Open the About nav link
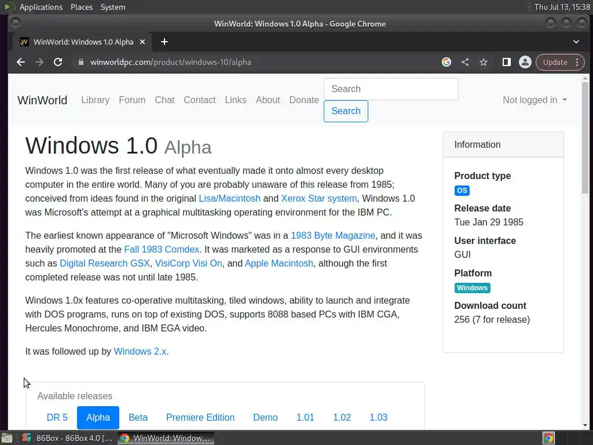 tap(268, 100)
